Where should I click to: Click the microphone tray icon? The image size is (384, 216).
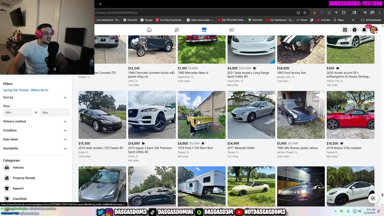click(x=348, y=211)
